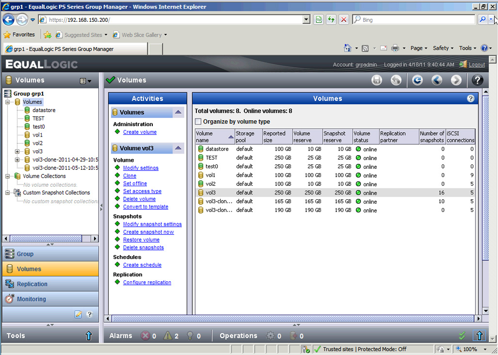Screen dimensions: 498x355
Task: Open the address bar dropdown arrow
Action: (x=306, y=20)
